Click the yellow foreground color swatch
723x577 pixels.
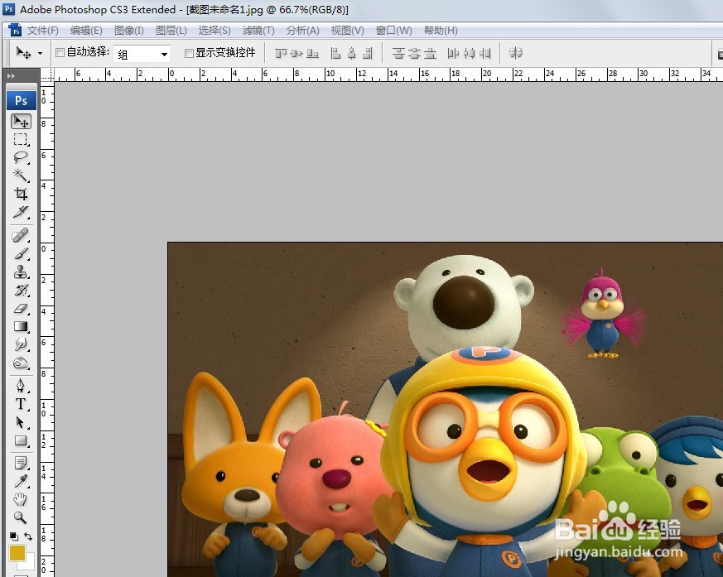tap(17, 552)
